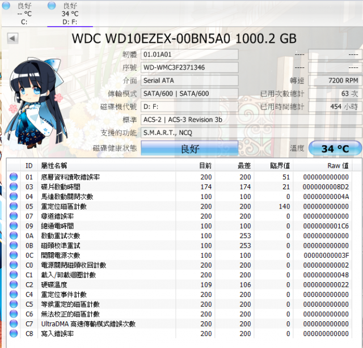Click the ID column header
Viewport: 363px width, 348px height.
[x=29, y=165]
